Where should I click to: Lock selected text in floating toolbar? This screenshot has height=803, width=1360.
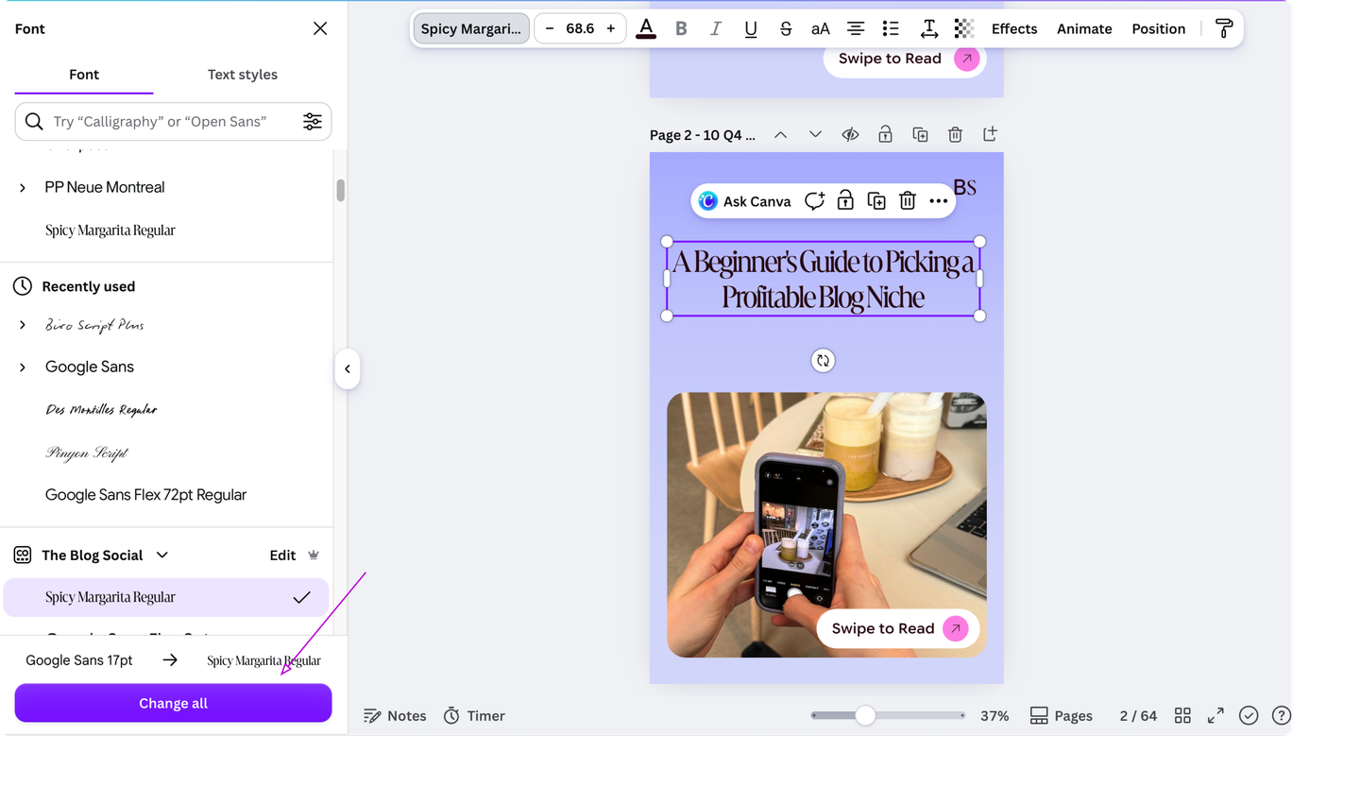(845, 200)
